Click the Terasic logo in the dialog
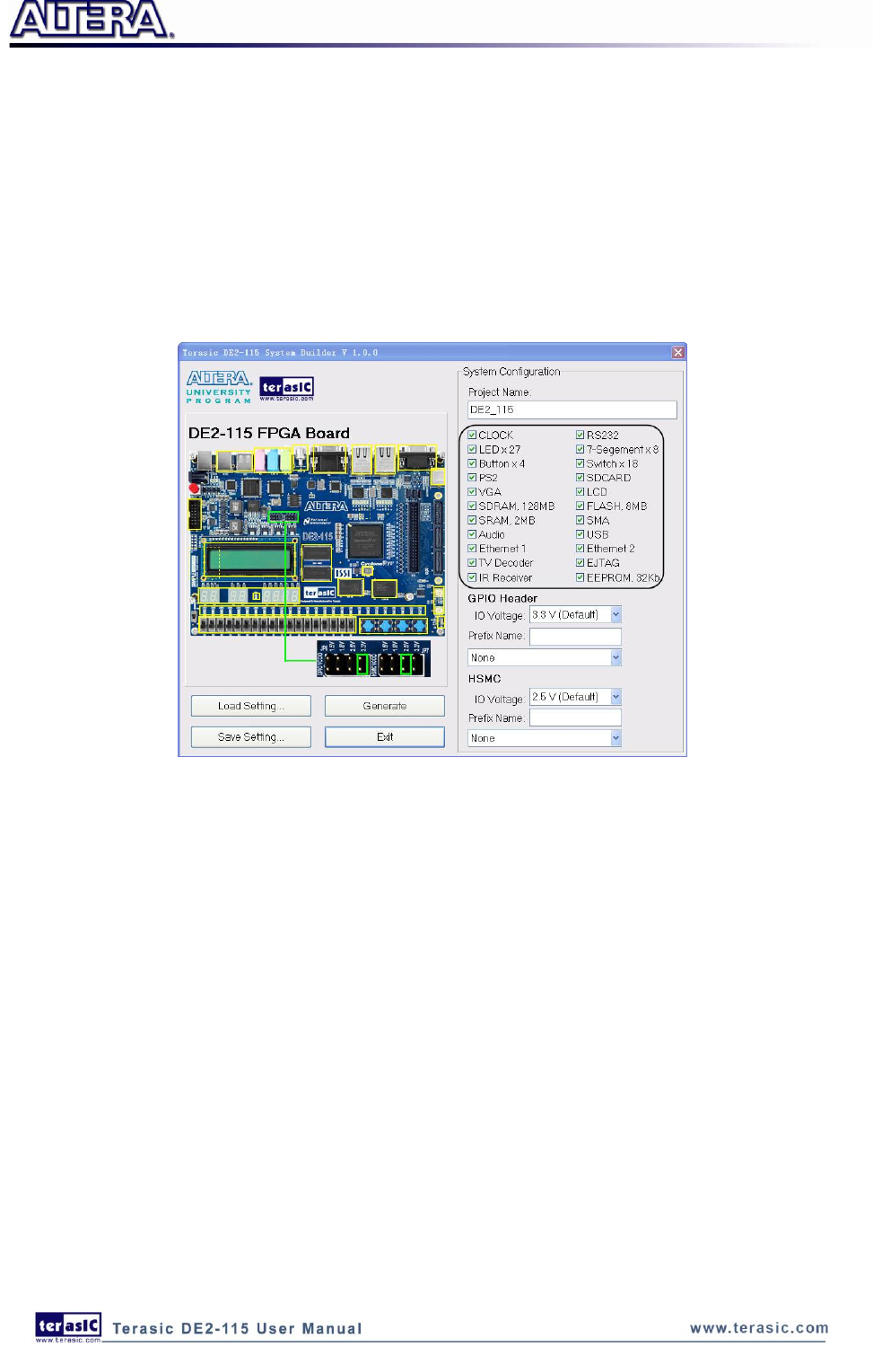Viewport: 873px width, 1347px height. pyautogui.click(x=287, y=388)
